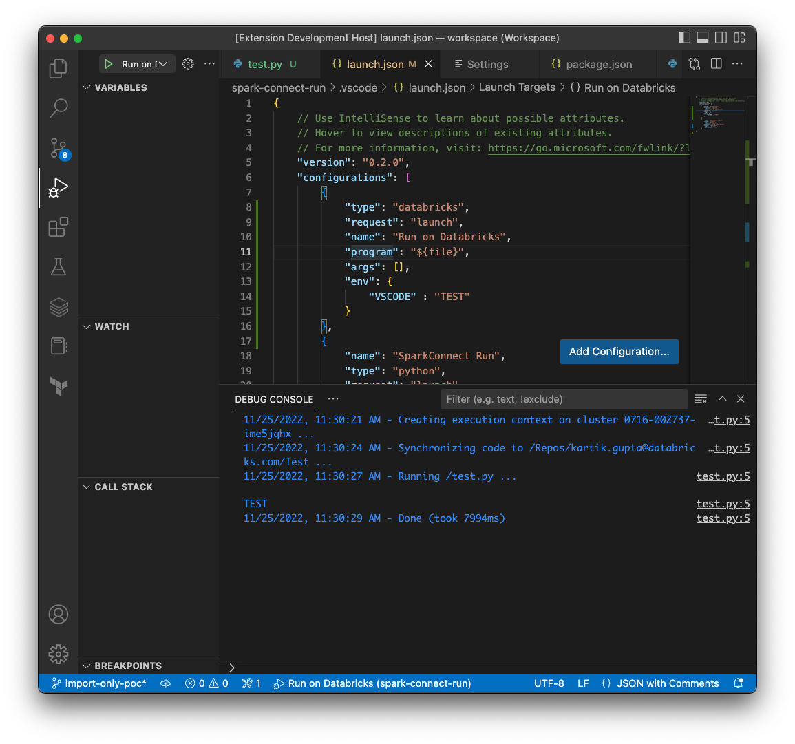Viewport: 795px width, 744px height.
Task: Change encoding UTF-8 in status bar
Action: [549, 683]
